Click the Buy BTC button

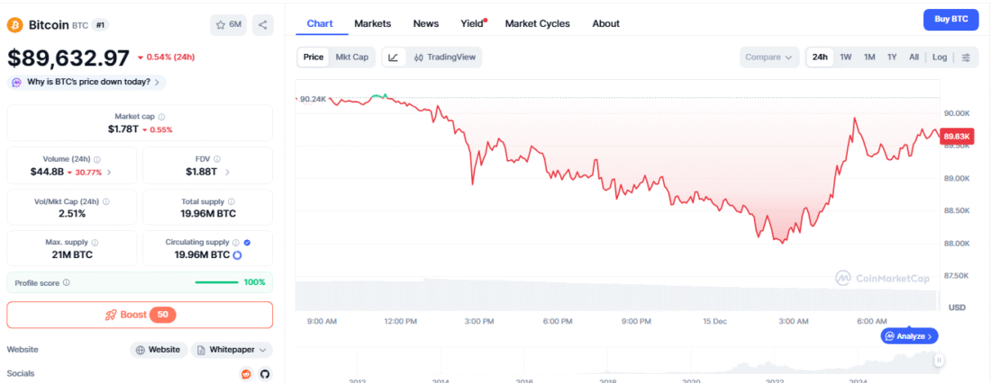tap(951, 20)
